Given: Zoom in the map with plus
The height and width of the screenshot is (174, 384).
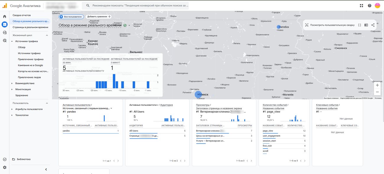Looking at the screenshot, I should point(377,85).
